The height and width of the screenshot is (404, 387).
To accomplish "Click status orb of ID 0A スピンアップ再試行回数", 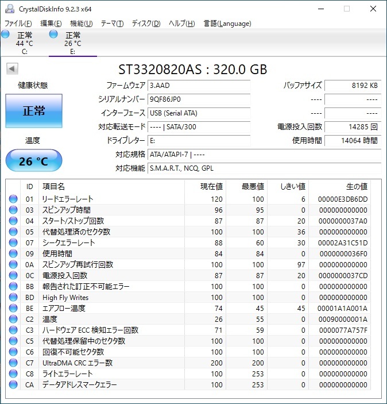I will pos(13,264).
